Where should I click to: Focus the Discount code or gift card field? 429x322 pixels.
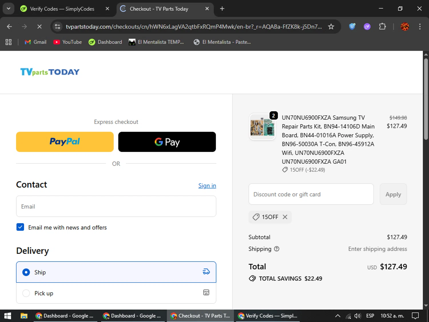(x=311, y=194)
